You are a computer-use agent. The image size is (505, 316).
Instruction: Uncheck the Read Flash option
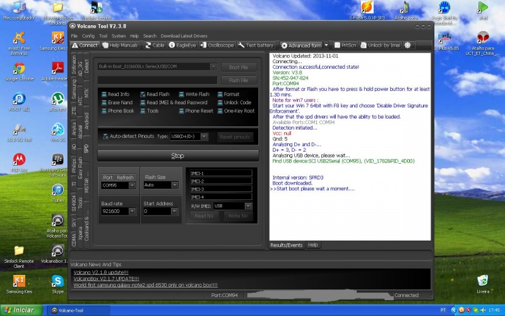coord(143,94)
